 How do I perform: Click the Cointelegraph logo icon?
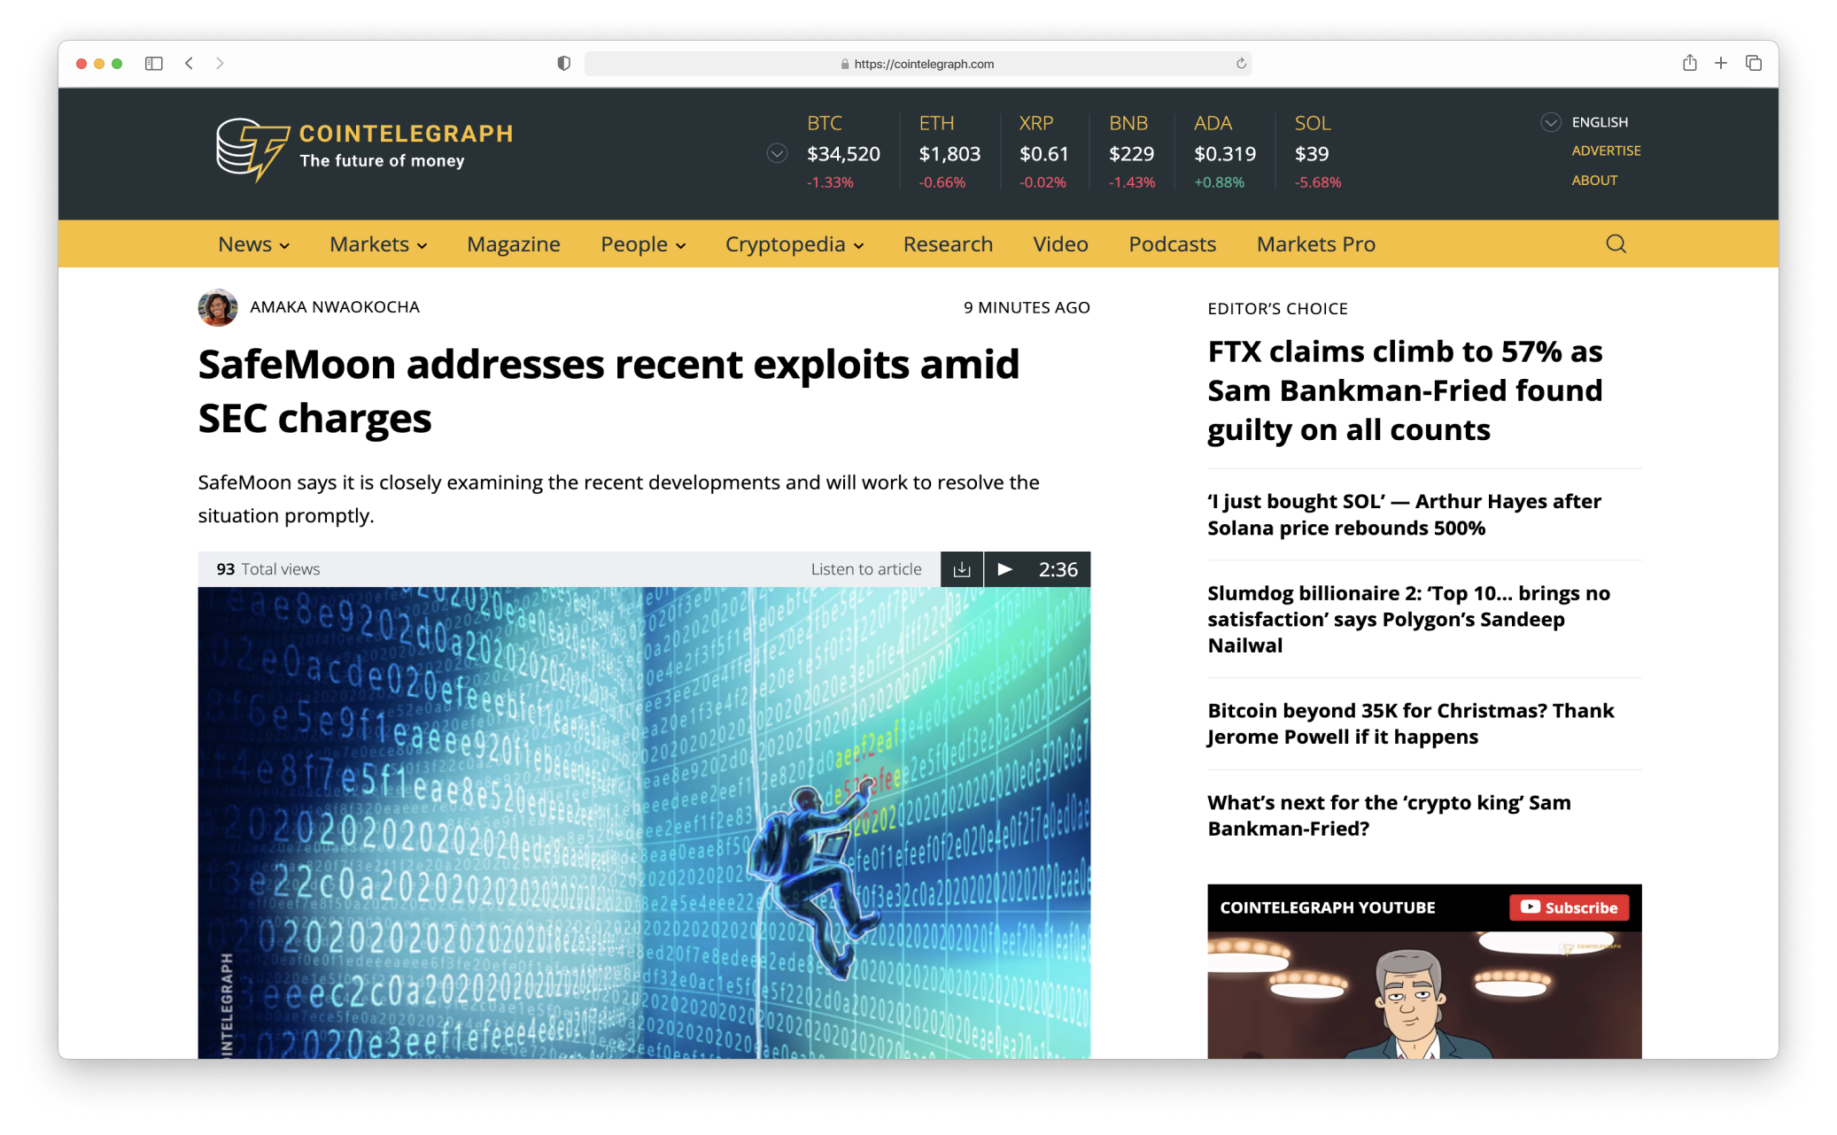click(252, 149)
